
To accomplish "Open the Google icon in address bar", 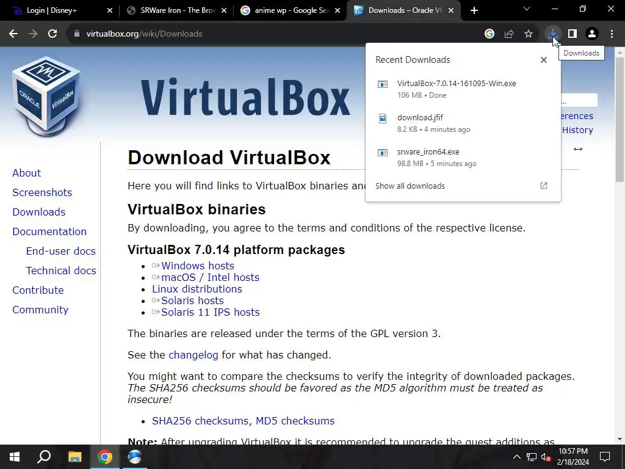I will pyautogui.click(x=490, y=34).
